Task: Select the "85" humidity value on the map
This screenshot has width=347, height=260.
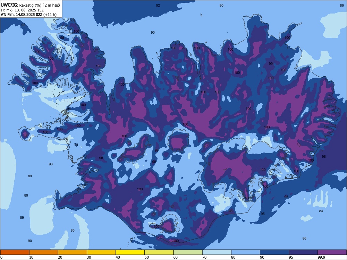Action: [x=73, y=231]
